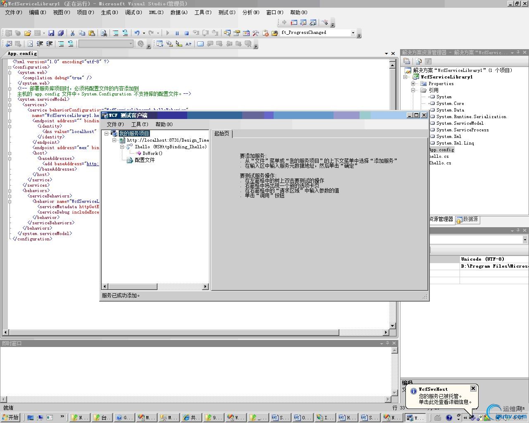Collapse the Ihello WSHttpBinding node
This screenshot has height=423, width=529.
(x=122, y=147)
